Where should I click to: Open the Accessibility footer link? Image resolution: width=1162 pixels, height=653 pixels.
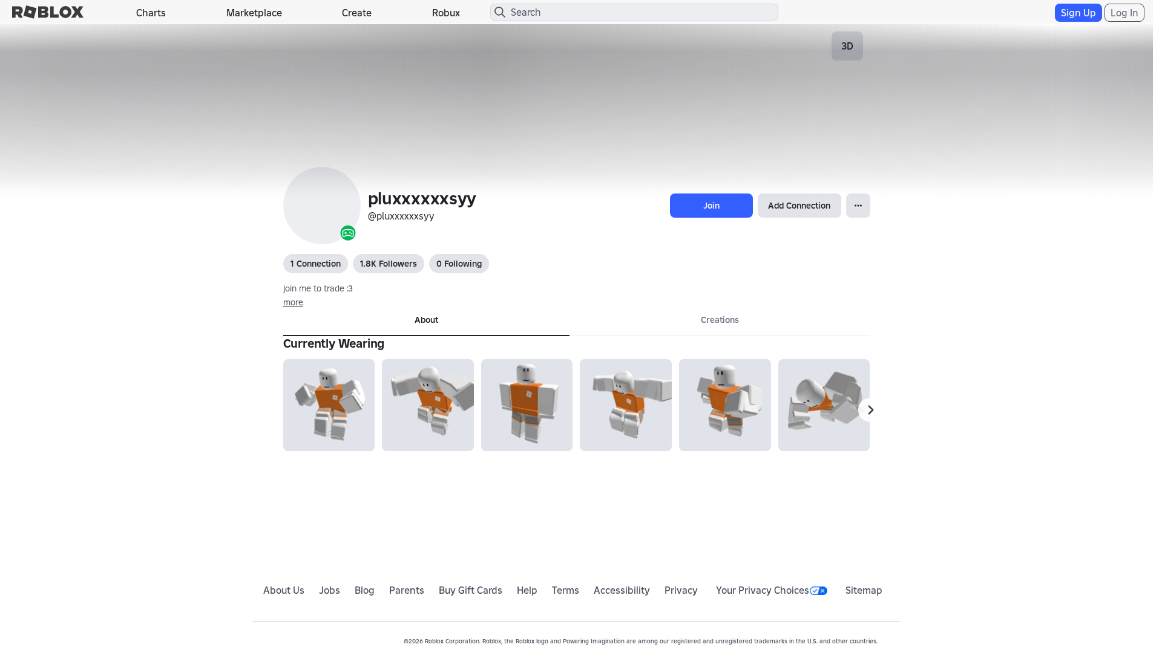tap(622, 590)
